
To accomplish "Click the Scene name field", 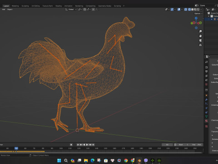I will 207,5.
